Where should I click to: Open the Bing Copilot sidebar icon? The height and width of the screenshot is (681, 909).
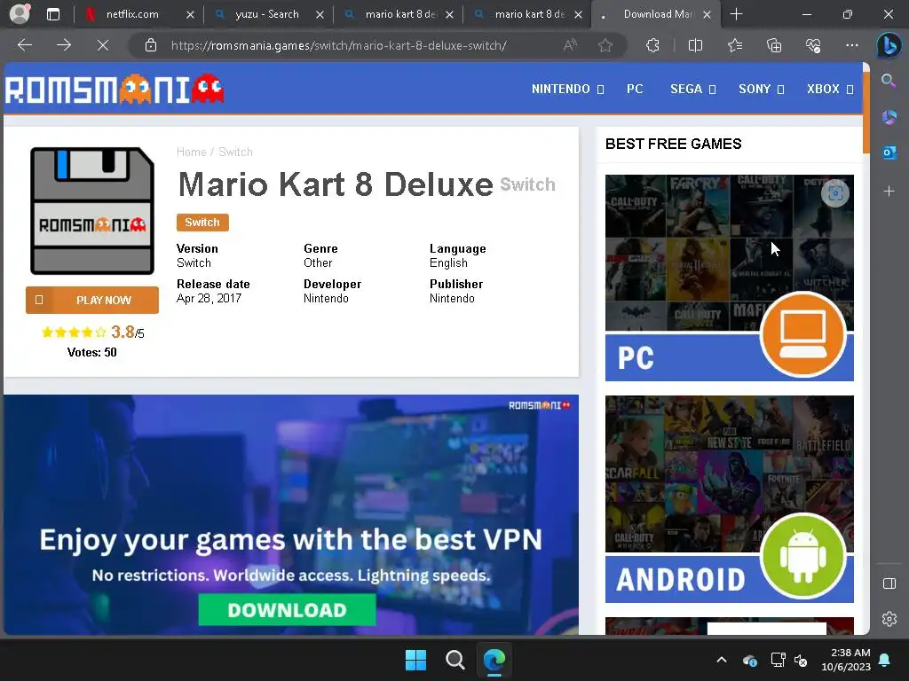pyautogui.click(x=889, y=45)
